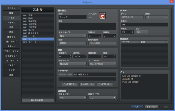Open the アクター tab
This screenshot has width=175, height=111.
11,8
